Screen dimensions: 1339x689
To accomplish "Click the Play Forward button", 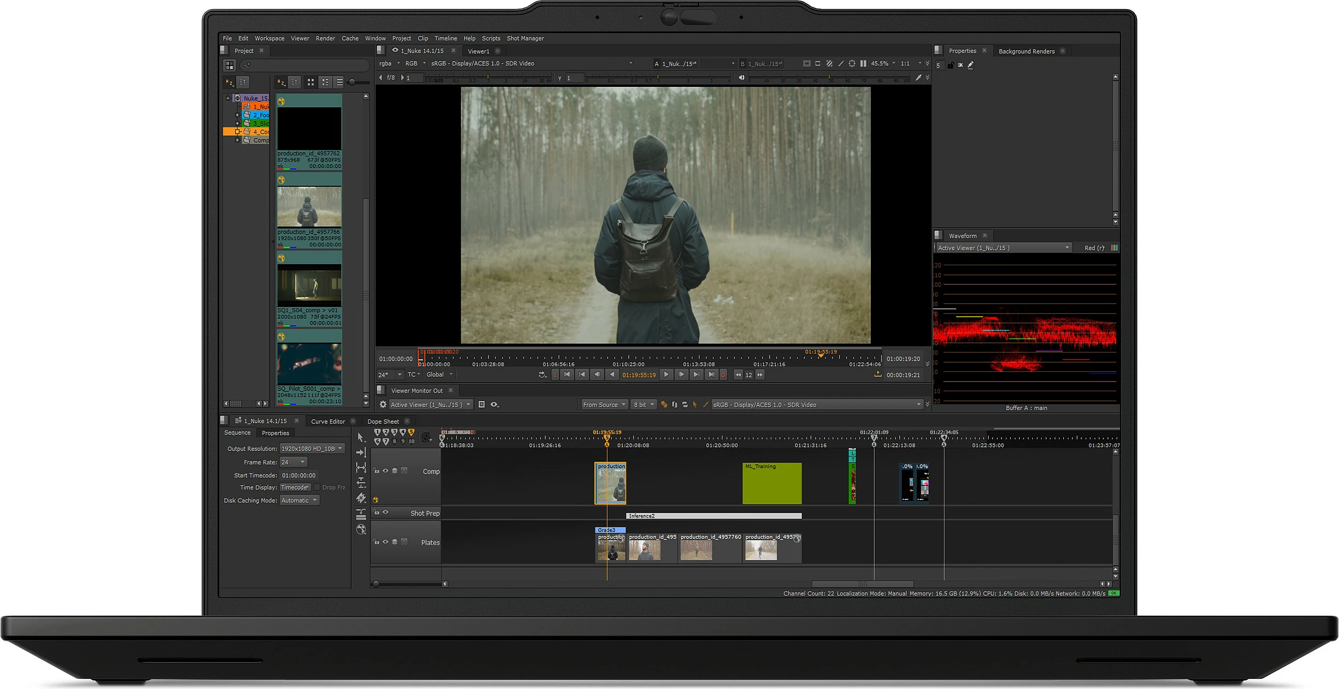I will (666, 375).
